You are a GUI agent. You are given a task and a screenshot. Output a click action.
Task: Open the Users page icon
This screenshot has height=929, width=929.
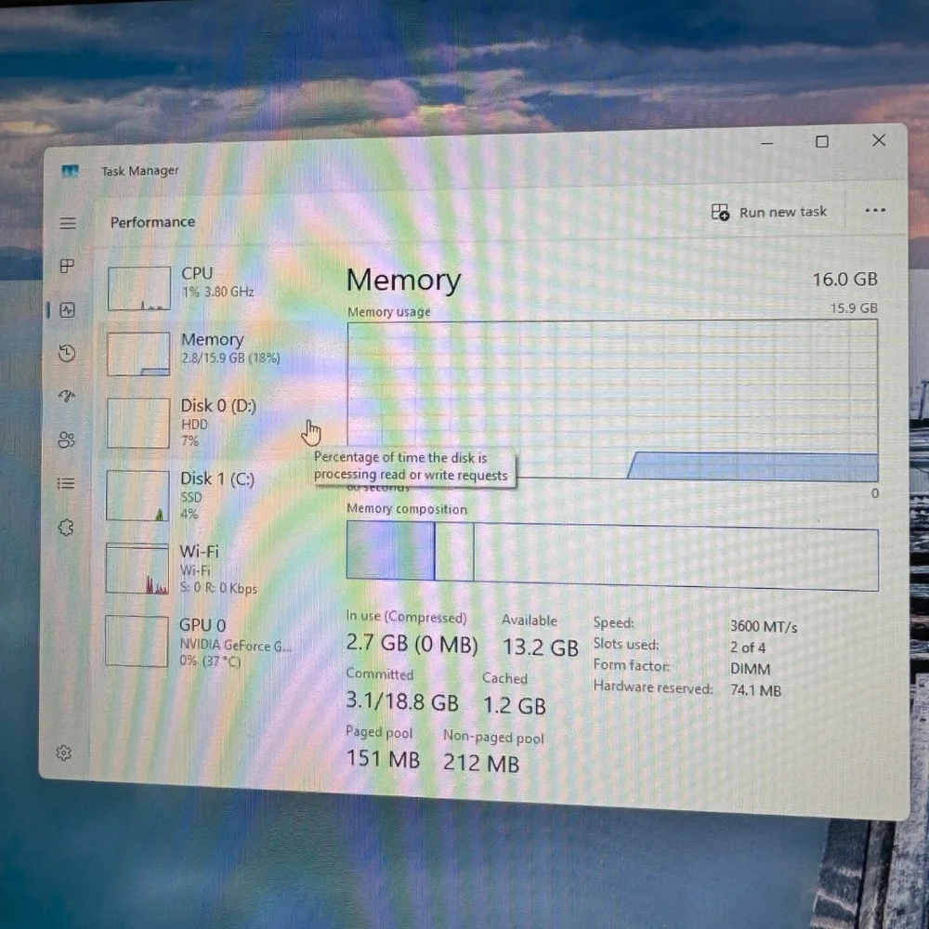66,439
